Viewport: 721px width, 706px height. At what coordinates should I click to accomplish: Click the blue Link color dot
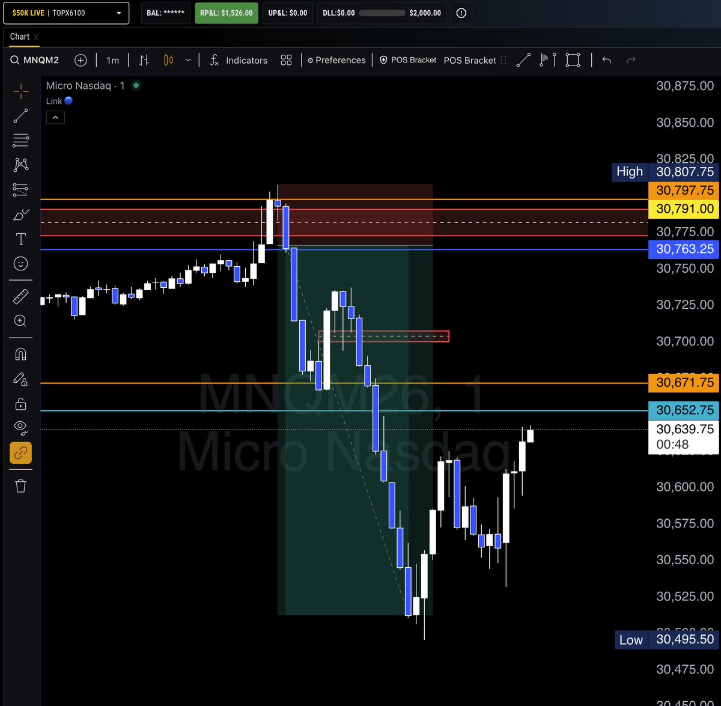pos(68,101)
